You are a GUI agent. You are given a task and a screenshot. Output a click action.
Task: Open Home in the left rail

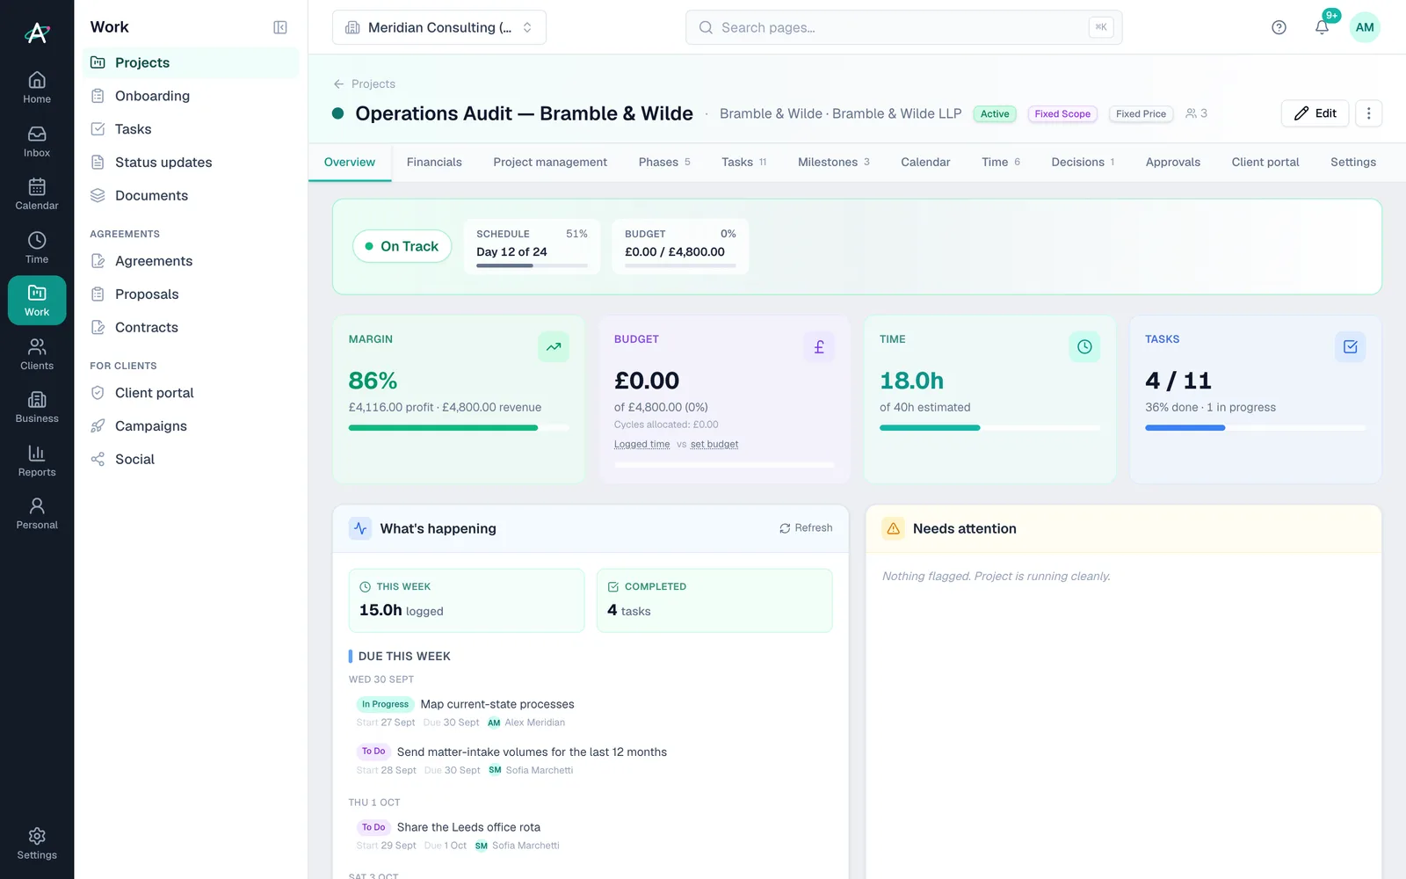37,87
